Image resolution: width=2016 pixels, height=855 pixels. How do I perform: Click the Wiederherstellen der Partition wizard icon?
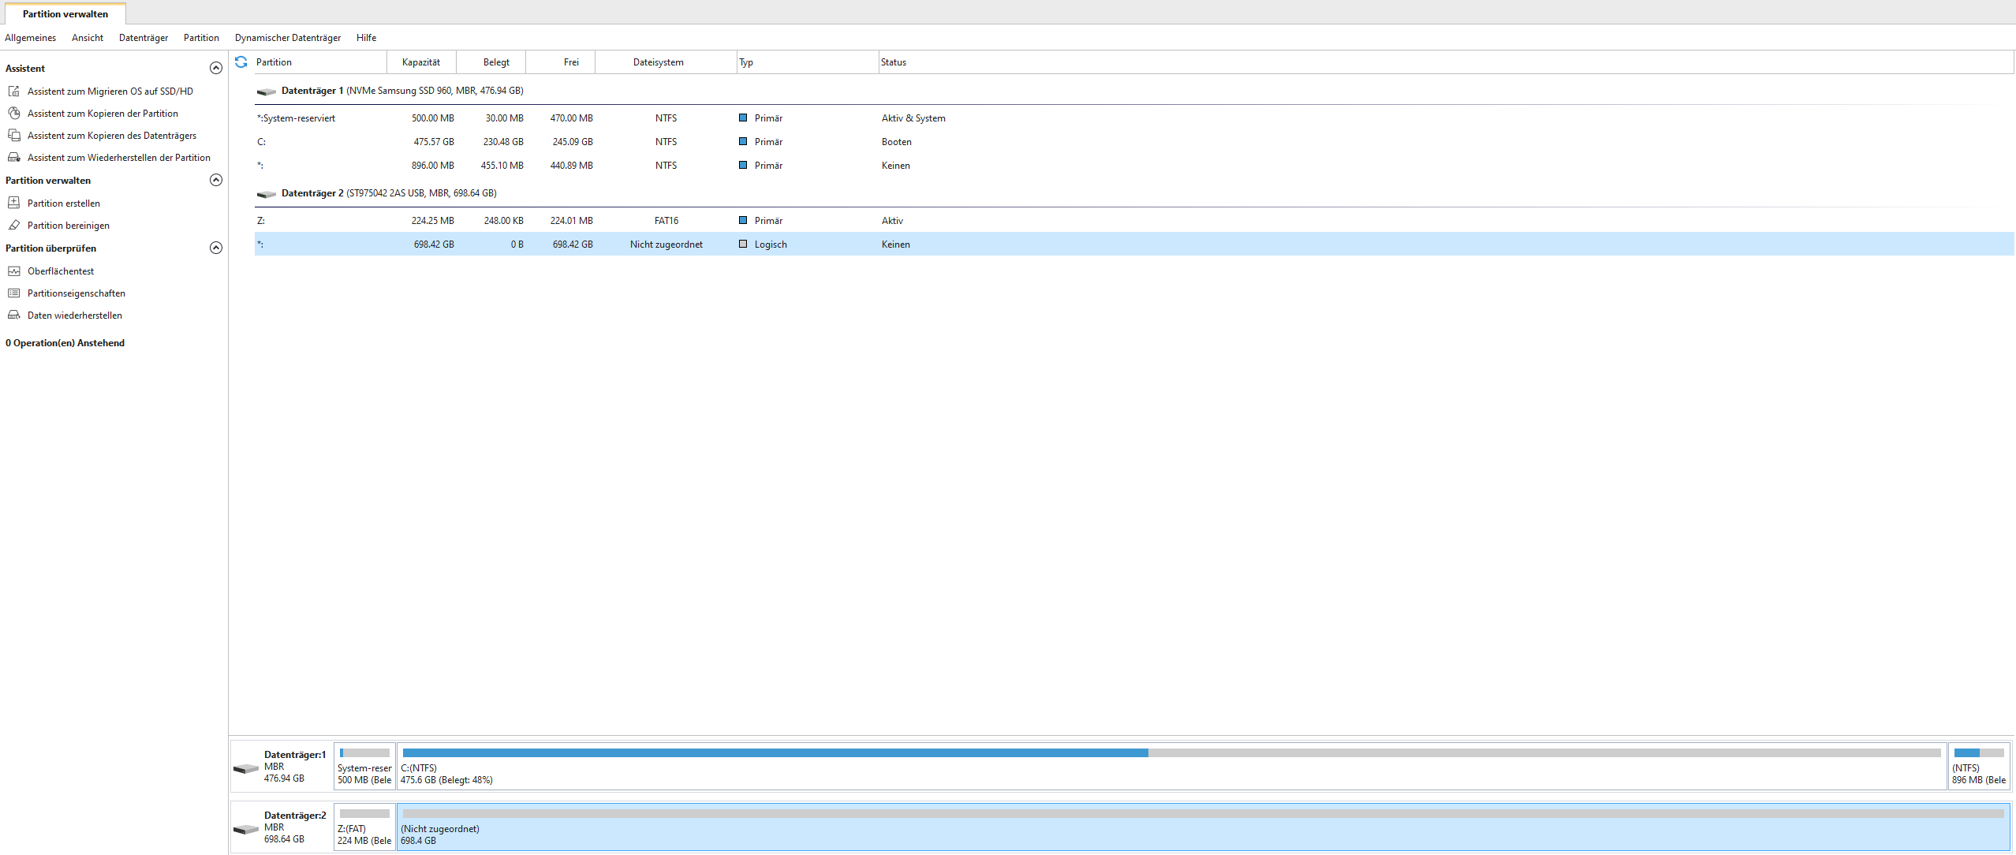(14, 158)
